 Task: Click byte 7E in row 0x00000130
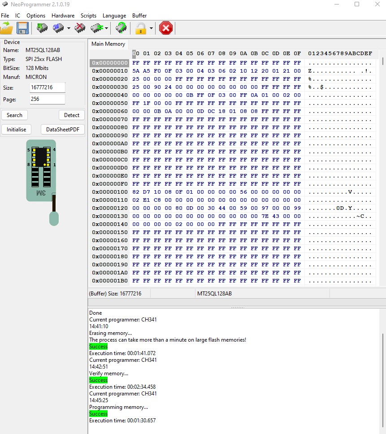265,216
